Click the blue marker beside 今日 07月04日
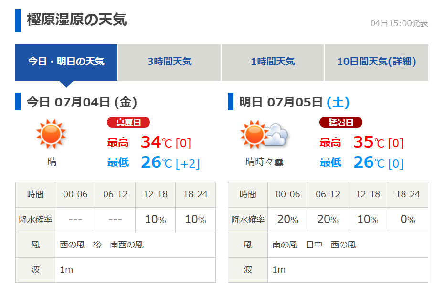The width and height of the screenshot is (435, 287). pos(18,102)
